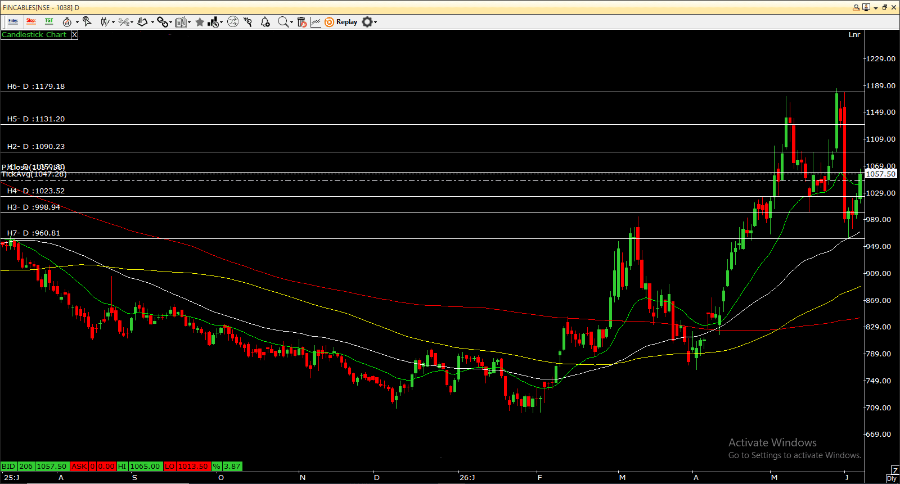
Task: Click the search symbol icon in title bar
Action: [857, 7]
